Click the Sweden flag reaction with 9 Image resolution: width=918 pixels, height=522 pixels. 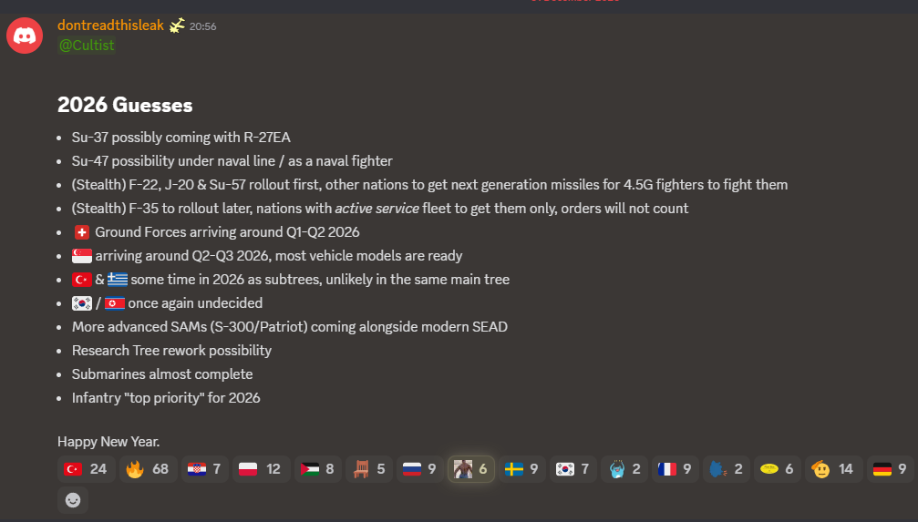click(x=522, y=469)
